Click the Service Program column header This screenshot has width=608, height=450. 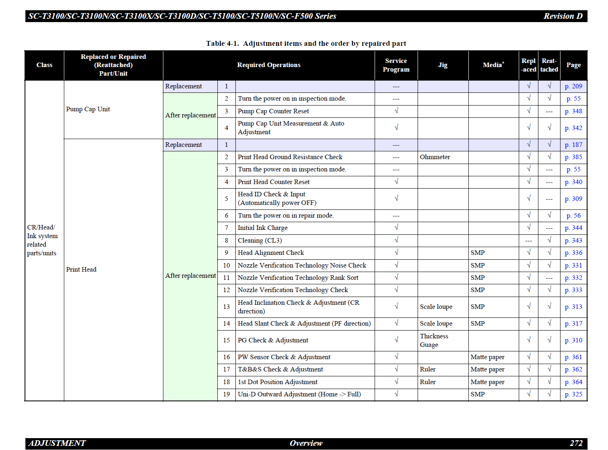click(x=396, y=65)
